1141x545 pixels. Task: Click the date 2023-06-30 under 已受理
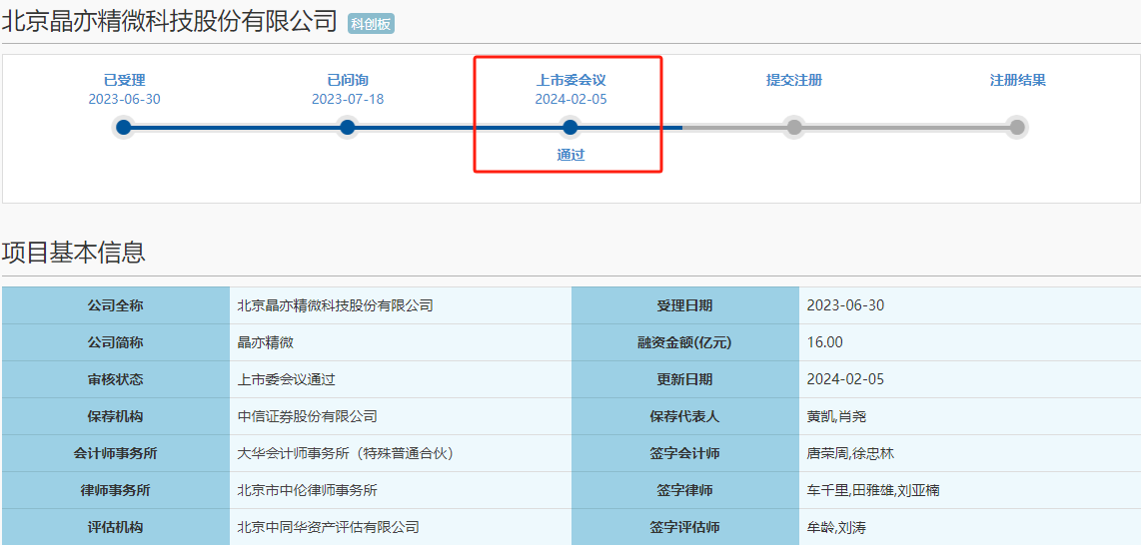(125, 100)
